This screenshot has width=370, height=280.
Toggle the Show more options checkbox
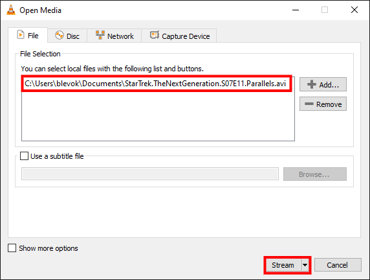tap(12, 248)
